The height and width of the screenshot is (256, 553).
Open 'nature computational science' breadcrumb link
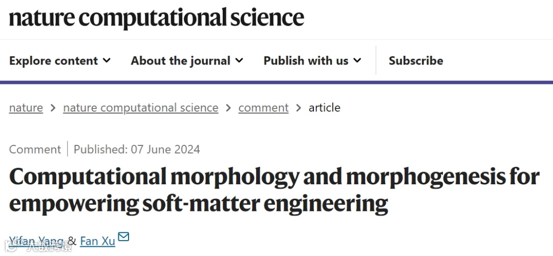click(140, 108)
